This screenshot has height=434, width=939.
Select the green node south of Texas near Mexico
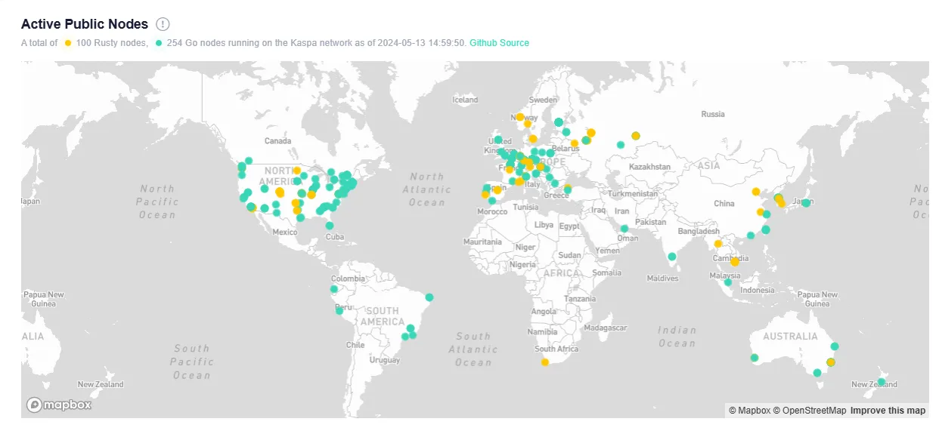(x=300, y=217)
